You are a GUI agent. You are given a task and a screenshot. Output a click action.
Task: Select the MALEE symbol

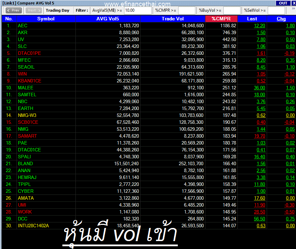click(x=26, y=88)
